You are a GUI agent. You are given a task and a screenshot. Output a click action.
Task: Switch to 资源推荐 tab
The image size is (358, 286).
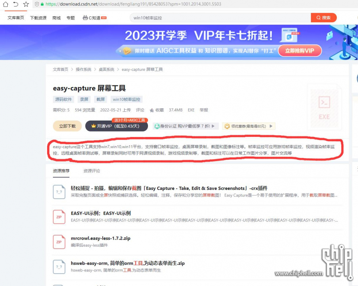[61, 171]
